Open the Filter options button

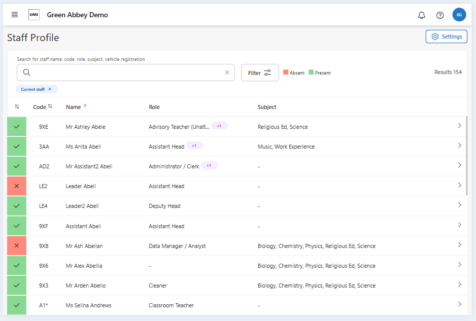pos(260,73)
